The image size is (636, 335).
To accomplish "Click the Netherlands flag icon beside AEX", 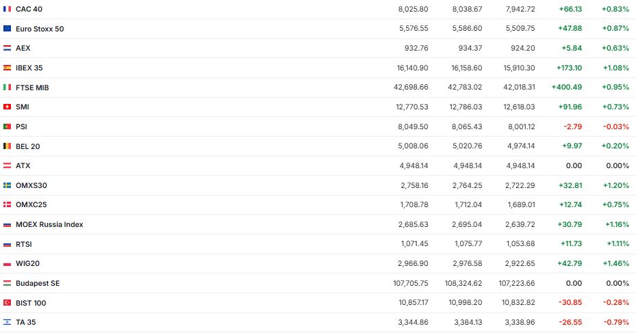I will click(7, 49).
